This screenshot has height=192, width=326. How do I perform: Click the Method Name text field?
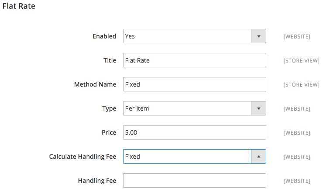click(194, 84)
